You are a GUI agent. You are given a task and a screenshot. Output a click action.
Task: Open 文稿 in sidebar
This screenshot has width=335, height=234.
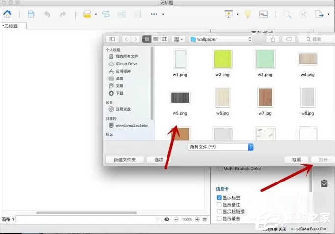click(x=116, y=86)
